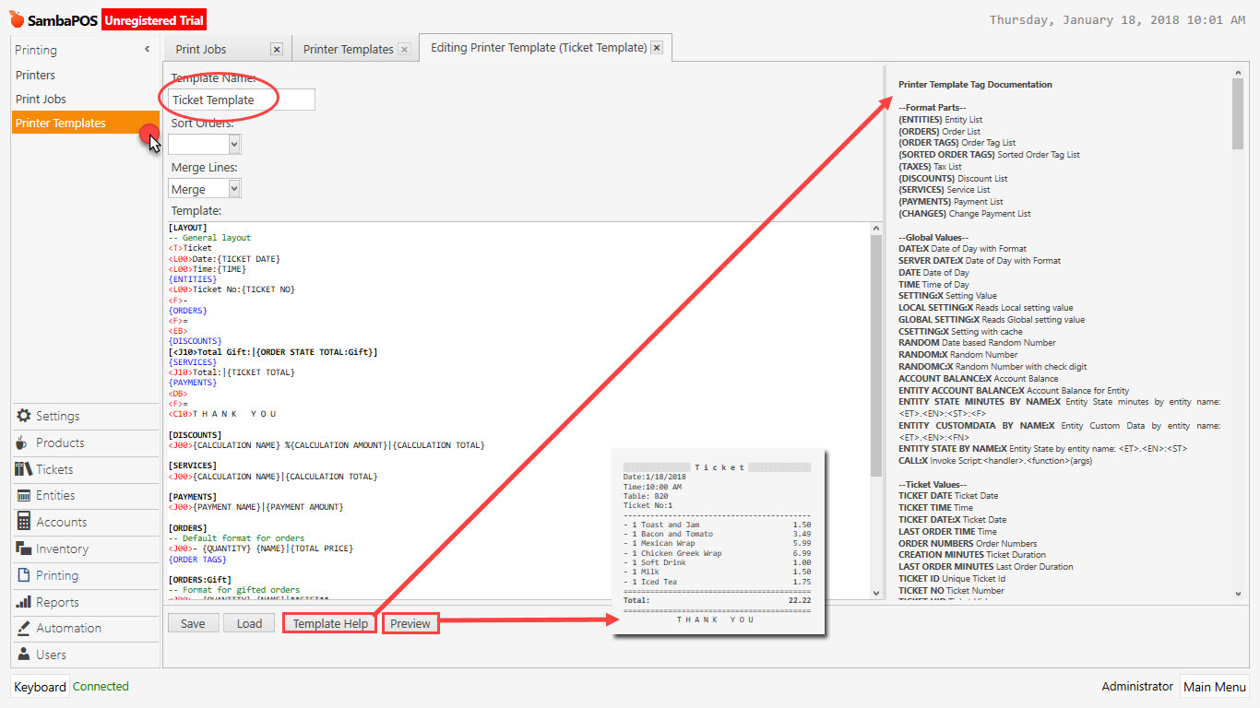Click the Preview button

tap(410, 624)
